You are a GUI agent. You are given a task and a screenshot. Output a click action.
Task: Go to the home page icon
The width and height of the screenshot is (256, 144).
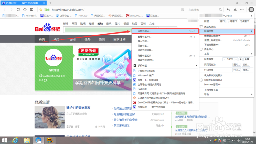point(25,10)
